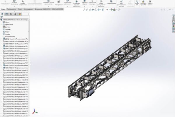Open SOLIDWORKS Resources home icon in task pane
Image resolution: width=175 pixels, height=117 pixels.
(x=174, y=16)
